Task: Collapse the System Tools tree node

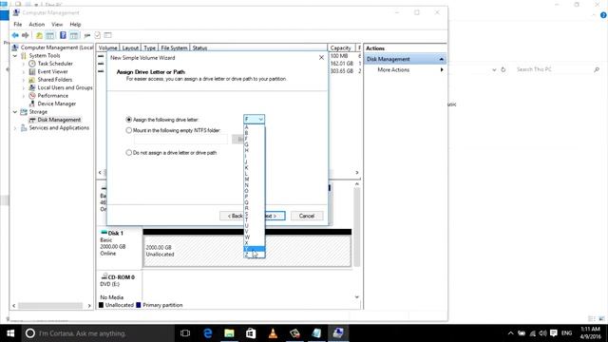Action: pos(15,56)
